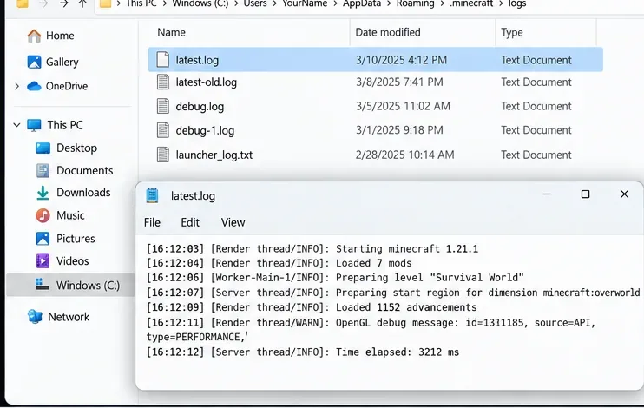Click YourName in the address breadcrumb
Viewport: 644px width, 408px height.
(x=305, y=3)
